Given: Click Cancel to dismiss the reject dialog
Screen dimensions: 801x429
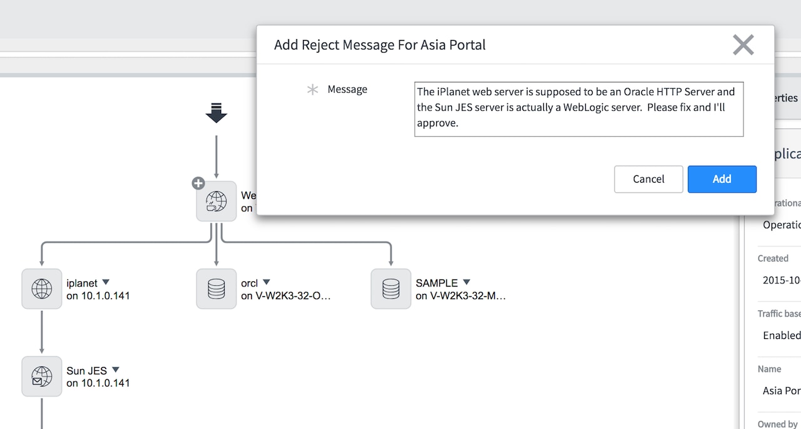Looking at the screenshot, I should tap(648, 179).
